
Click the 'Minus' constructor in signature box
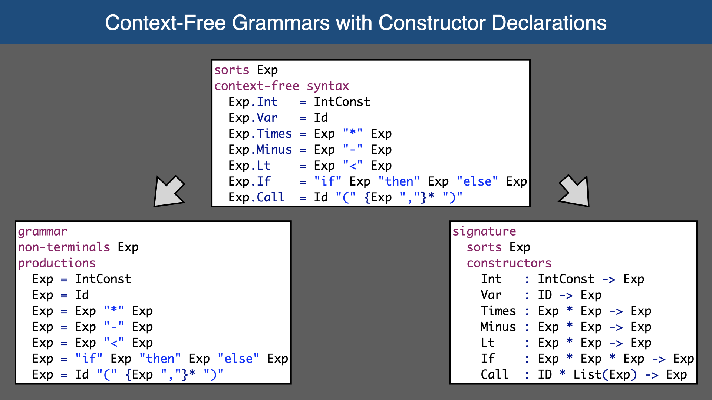click(498, 327)
